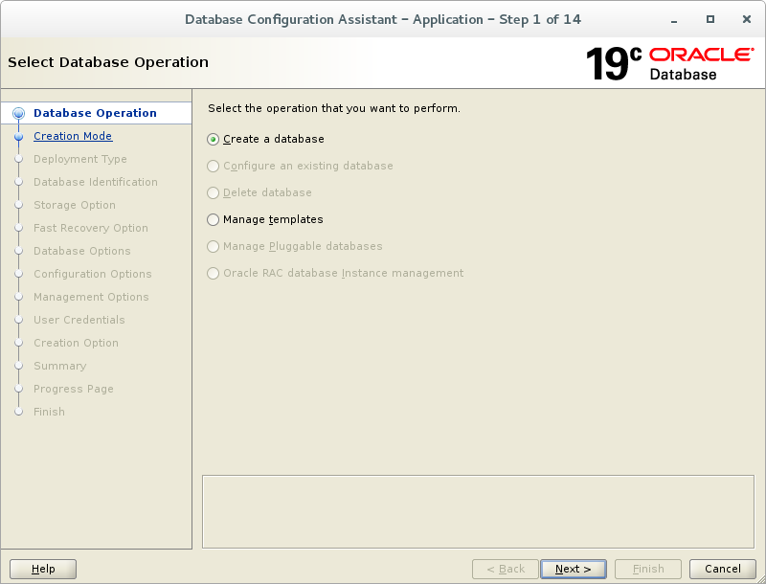Choose the 'Manage templates' option

tap(213, 218)
